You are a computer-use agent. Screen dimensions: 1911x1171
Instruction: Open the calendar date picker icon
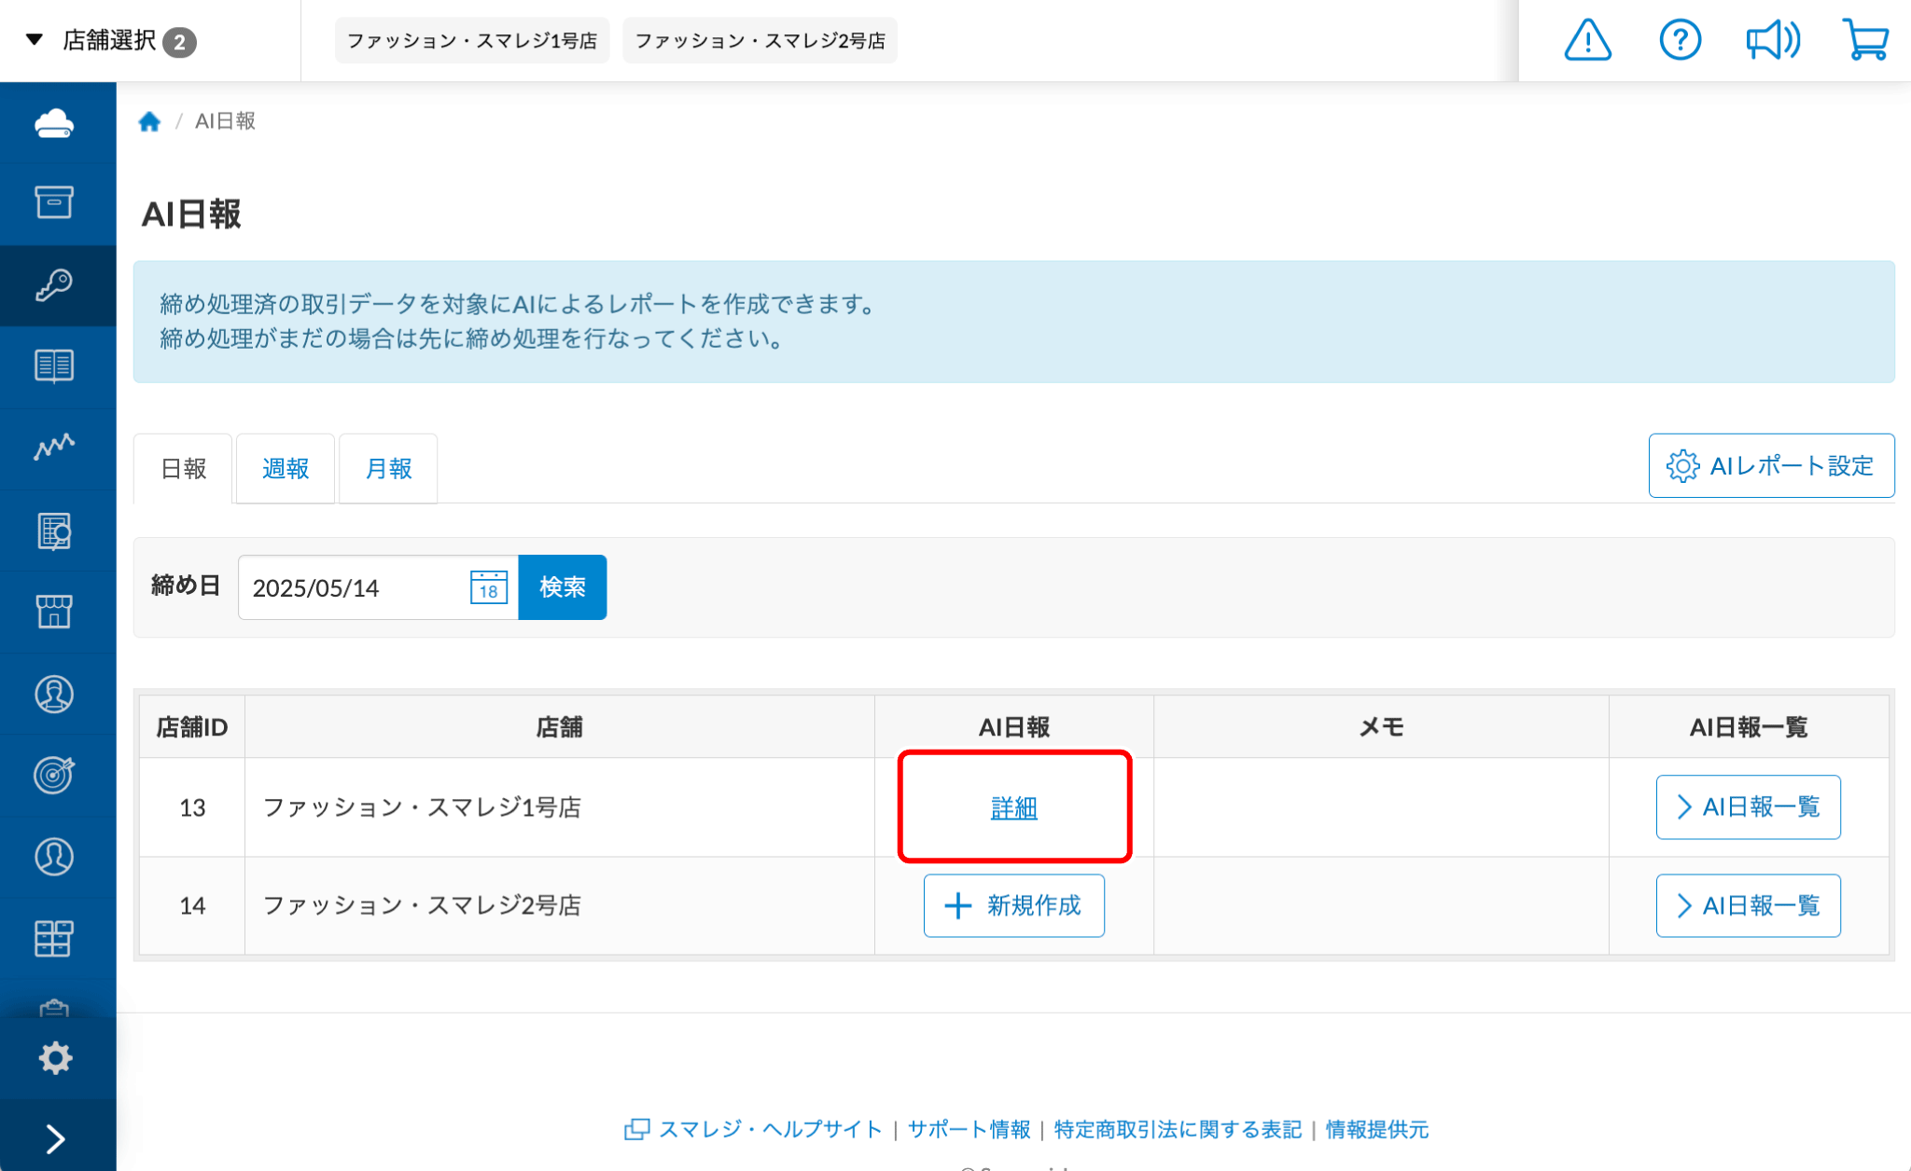[x=488, y=587]
